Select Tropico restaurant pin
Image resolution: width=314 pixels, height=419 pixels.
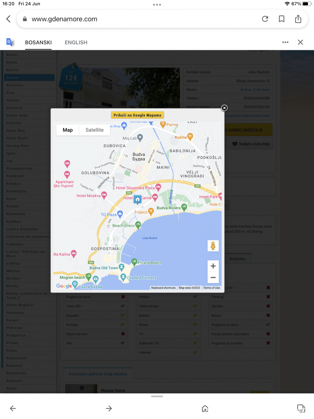pos(151,211)
